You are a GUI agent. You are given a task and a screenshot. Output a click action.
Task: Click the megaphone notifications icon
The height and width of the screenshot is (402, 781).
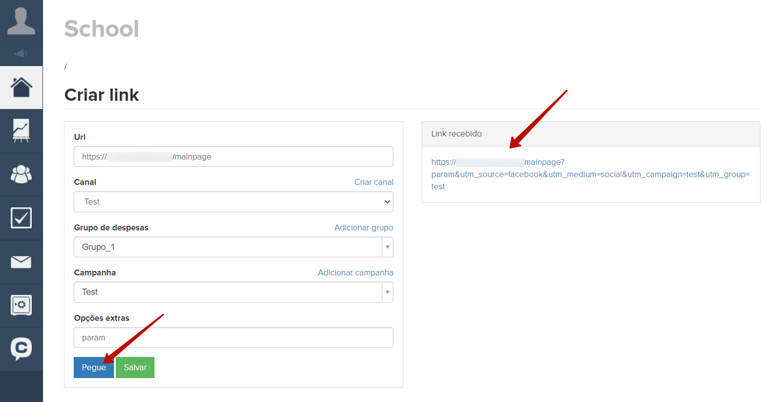tap(21, 53)
